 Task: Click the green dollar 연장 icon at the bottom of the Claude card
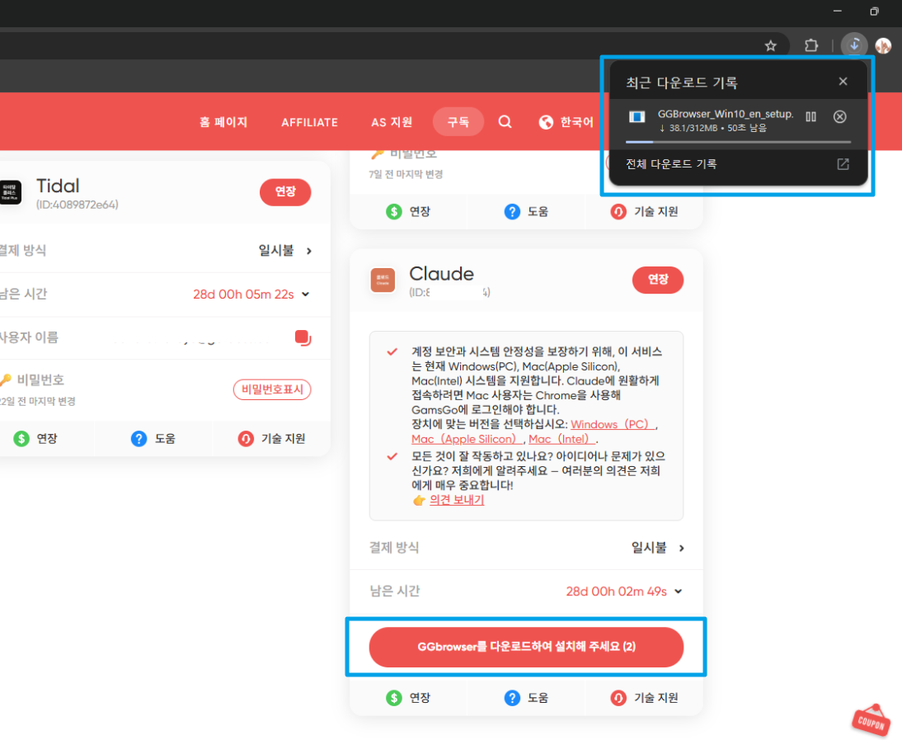(x=393, y=698)
